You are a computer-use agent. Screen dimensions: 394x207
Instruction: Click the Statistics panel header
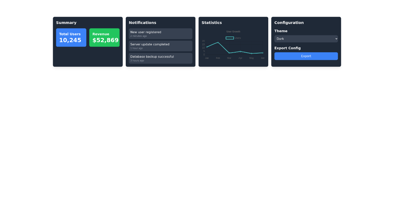212,23
